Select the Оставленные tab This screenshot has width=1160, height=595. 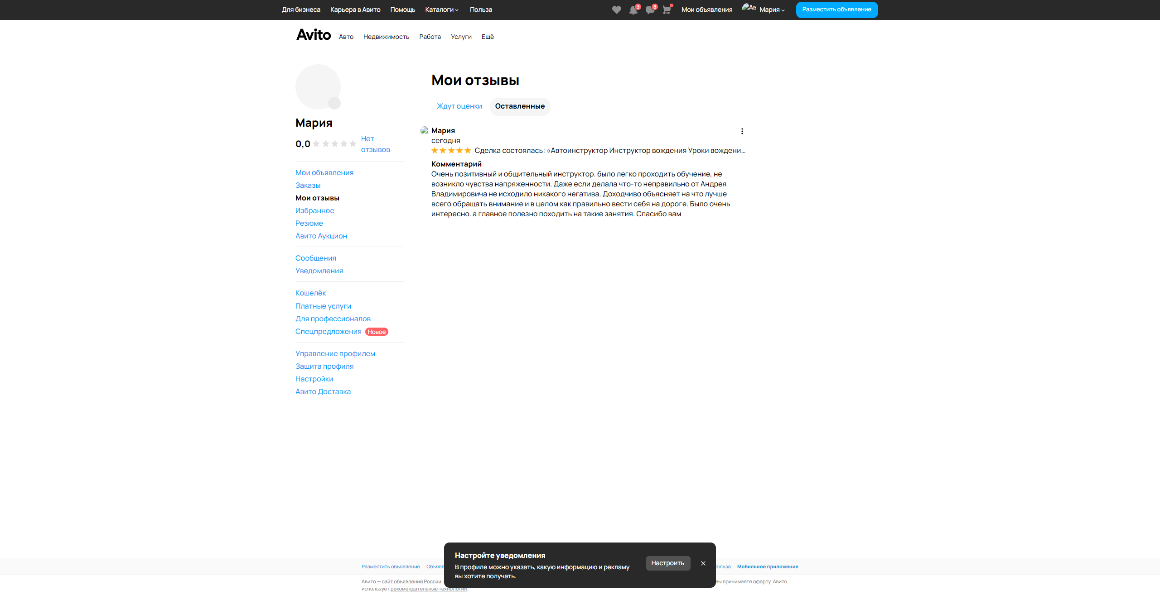(520, 106)
